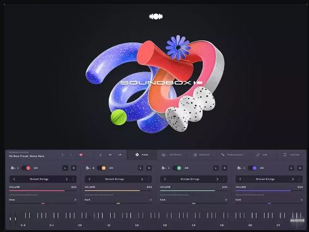Toggle the red layer on/off switch
The image size is (309, 232).
click(27, 168)
